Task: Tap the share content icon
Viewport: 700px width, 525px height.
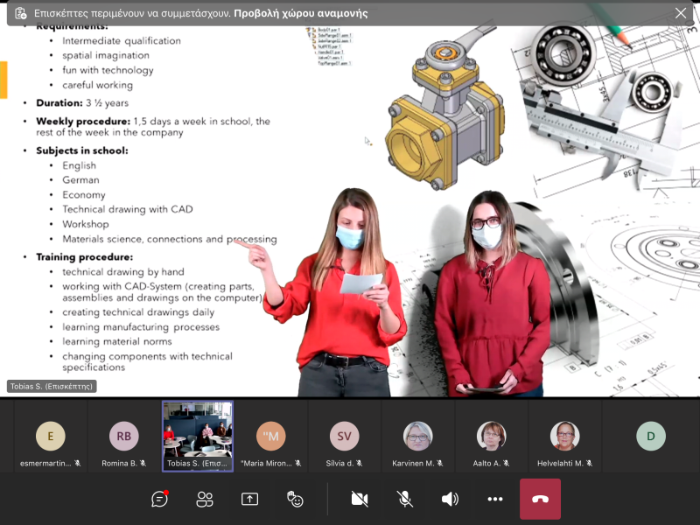Action: coord(250,499)
